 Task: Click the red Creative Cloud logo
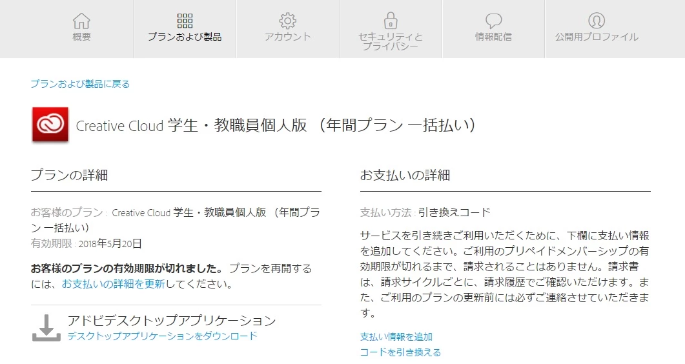(50, 125)
